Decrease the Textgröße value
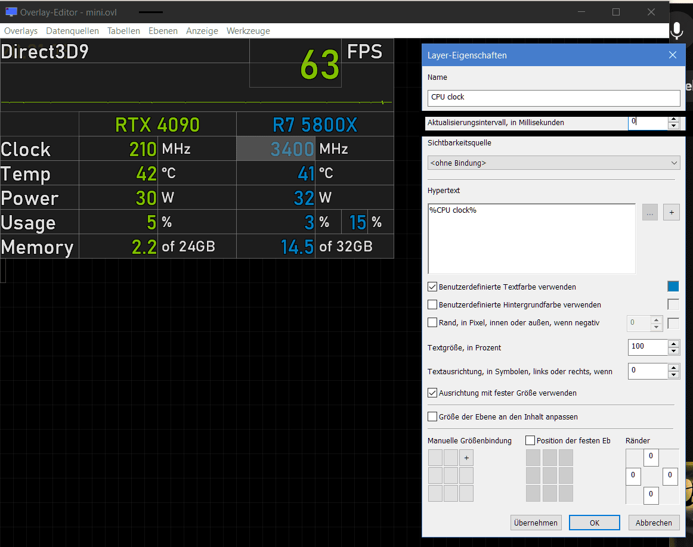This screenshot has height=547, width=693. click(673, 351)
